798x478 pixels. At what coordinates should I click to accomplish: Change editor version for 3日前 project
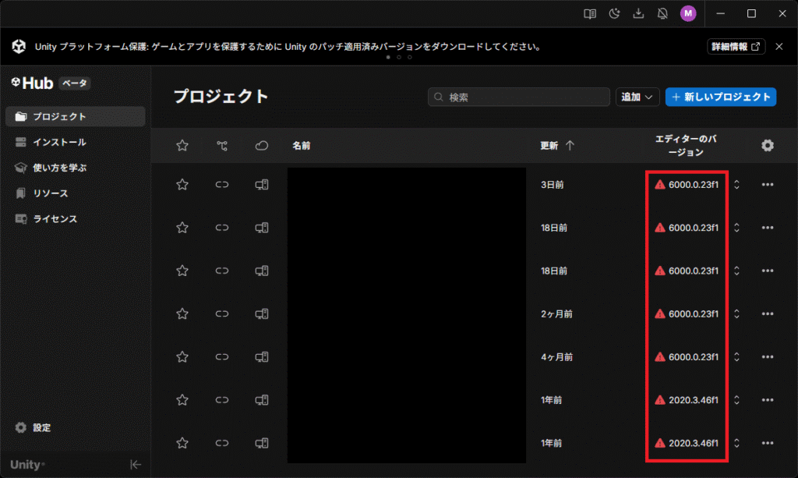point(737,185)
